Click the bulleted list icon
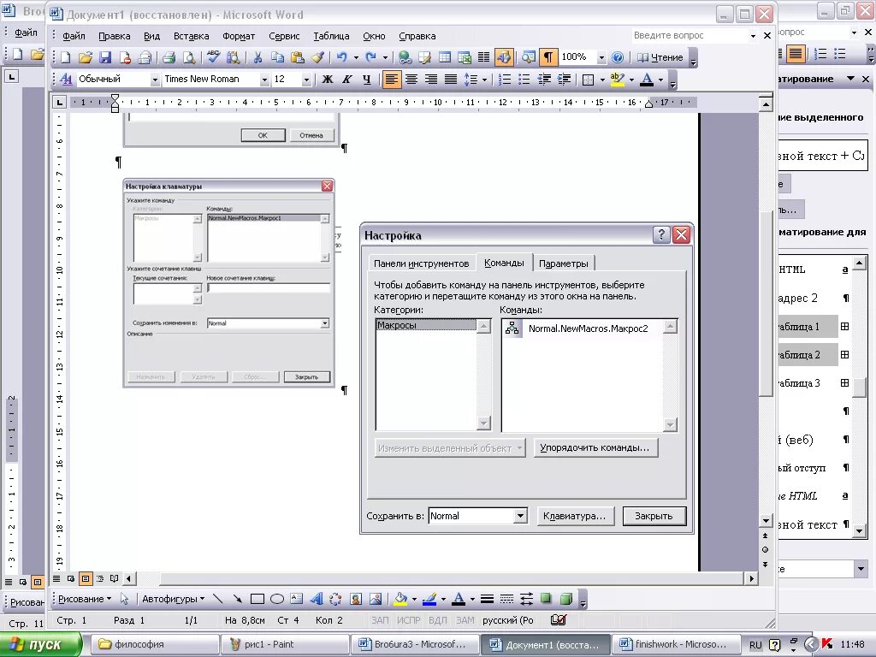The height and width of the screenshot is (657, 876). tap(524, 80)
